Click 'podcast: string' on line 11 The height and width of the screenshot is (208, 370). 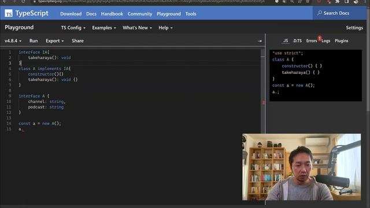click(x=46, y=107)
